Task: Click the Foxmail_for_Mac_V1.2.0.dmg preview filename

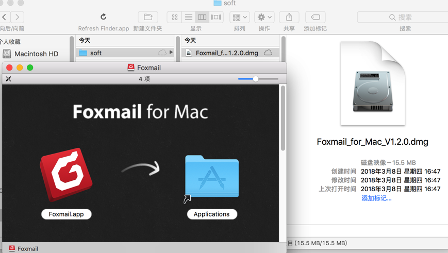Action: (373, 142)
